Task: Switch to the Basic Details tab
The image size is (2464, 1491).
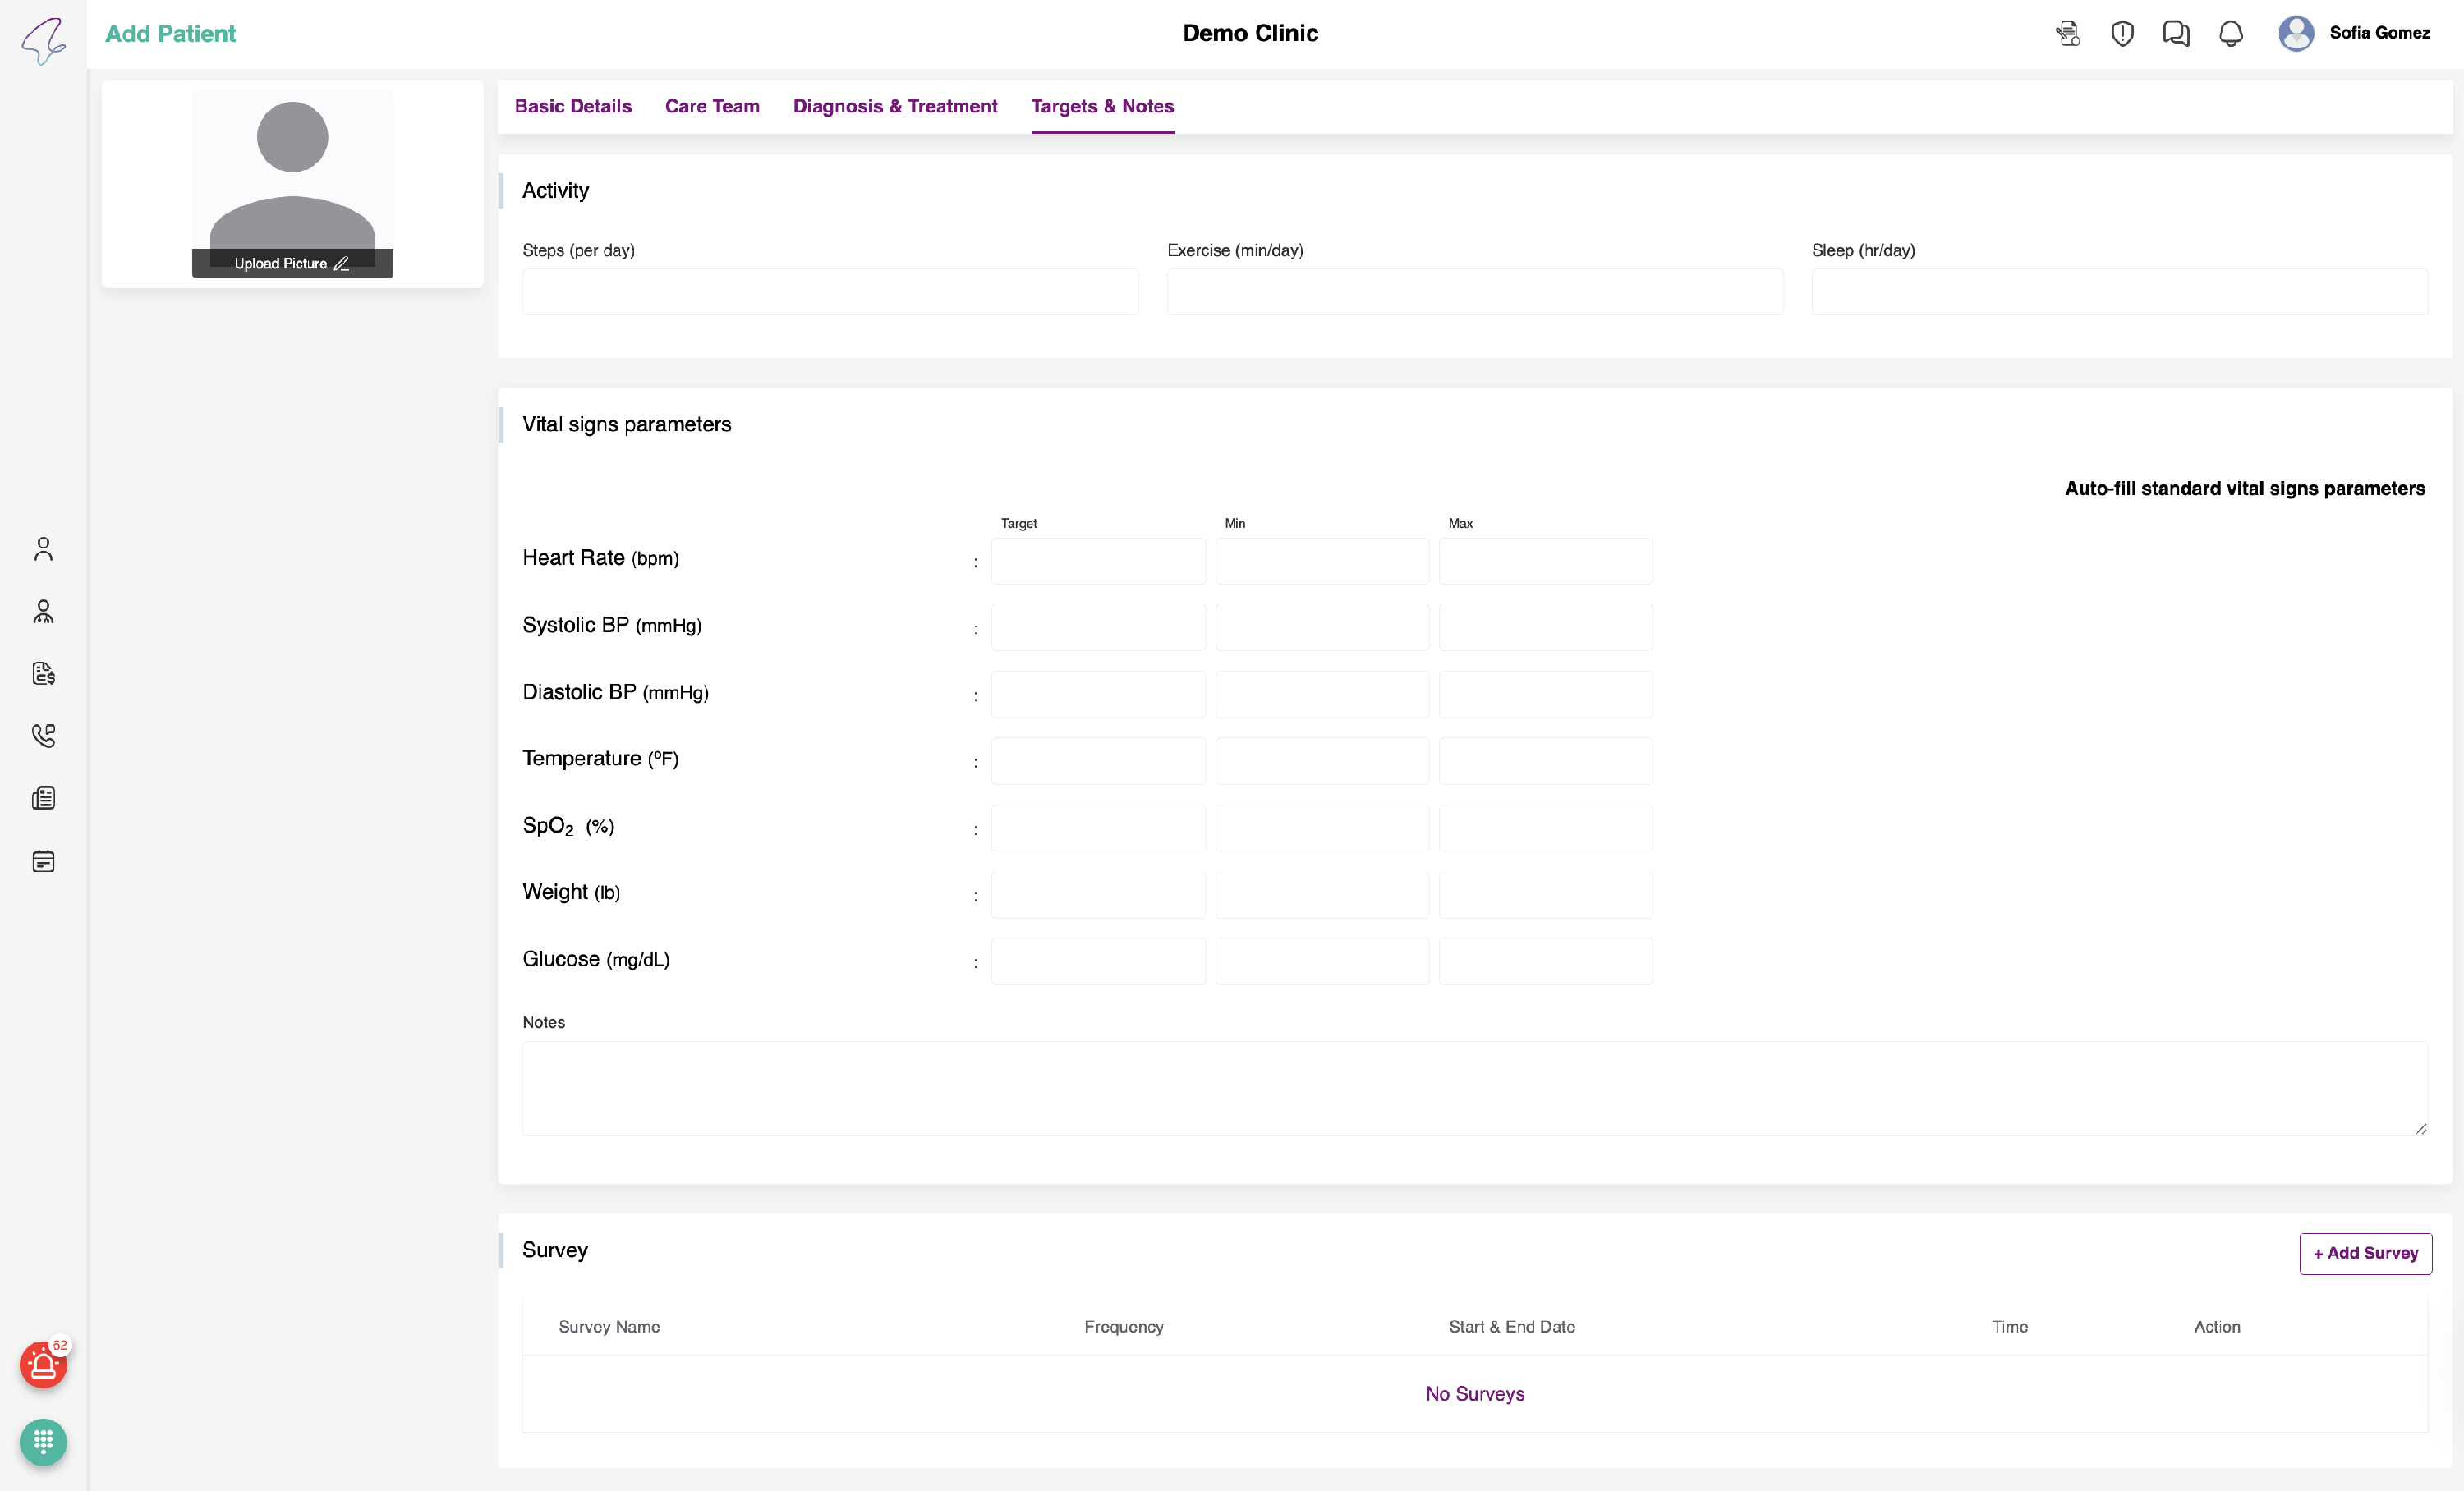Action: click(x=573, y=106)
